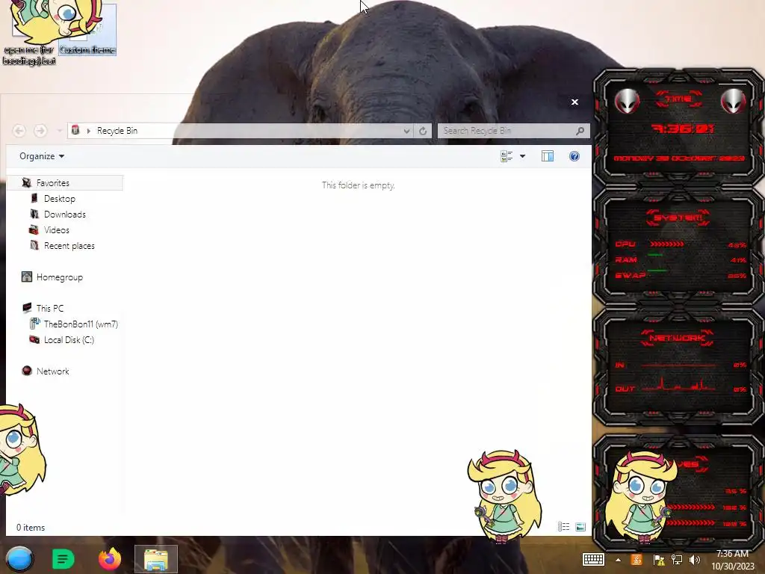This screenshot has height=574, width=765.
Task: Select This PC in navigation pane
Action: (x=50, y=309)
